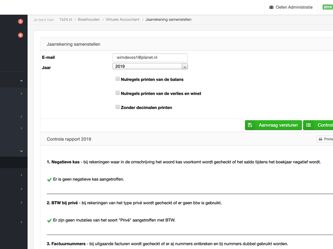Go to 7x24.nl breadcrumb link
The height and width of the screenshot is (249, 333).
(x=66, y=19)
